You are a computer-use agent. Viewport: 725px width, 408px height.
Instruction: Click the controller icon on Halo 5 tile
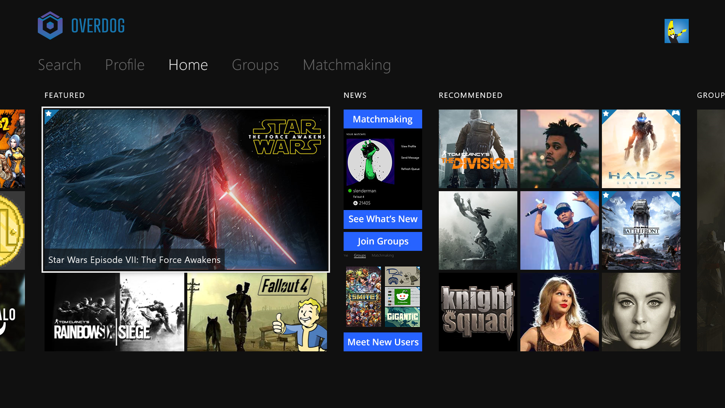click(676, 113)
